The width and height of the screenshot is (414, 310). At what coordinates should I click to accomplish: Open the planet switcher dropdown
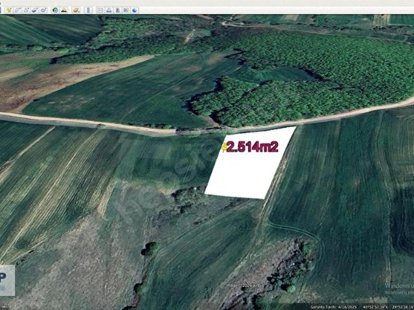(76, 10)
